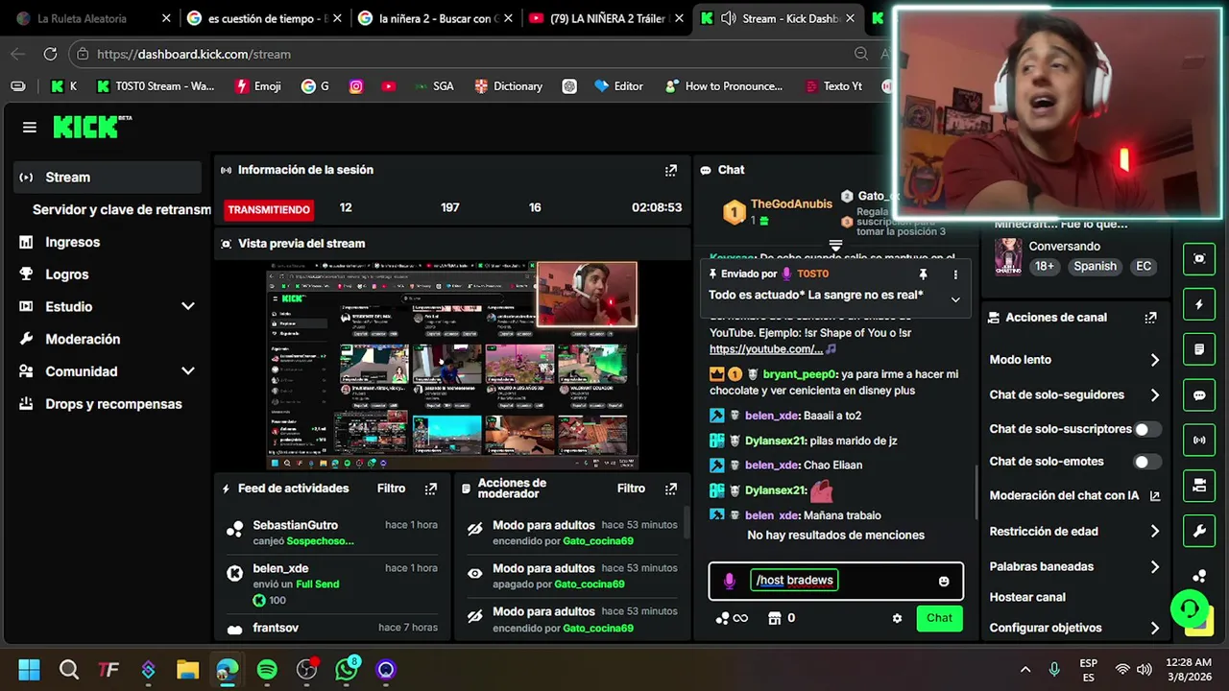Open Restricción de edad options arrow

click(1154, 532)
